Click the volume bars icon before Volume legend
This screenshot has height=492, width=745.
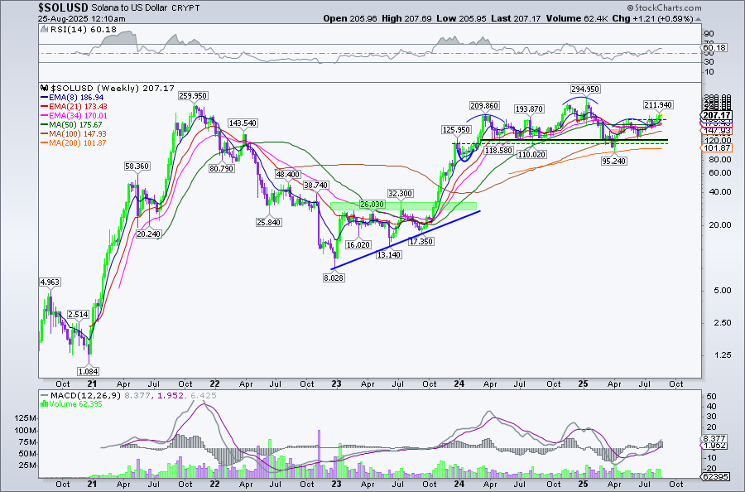[x=45, y=404]
